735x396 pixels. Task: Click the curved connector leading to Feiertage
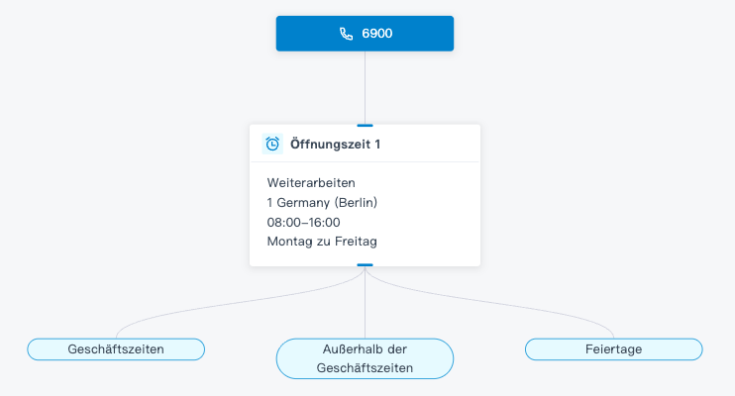(535, 312)
